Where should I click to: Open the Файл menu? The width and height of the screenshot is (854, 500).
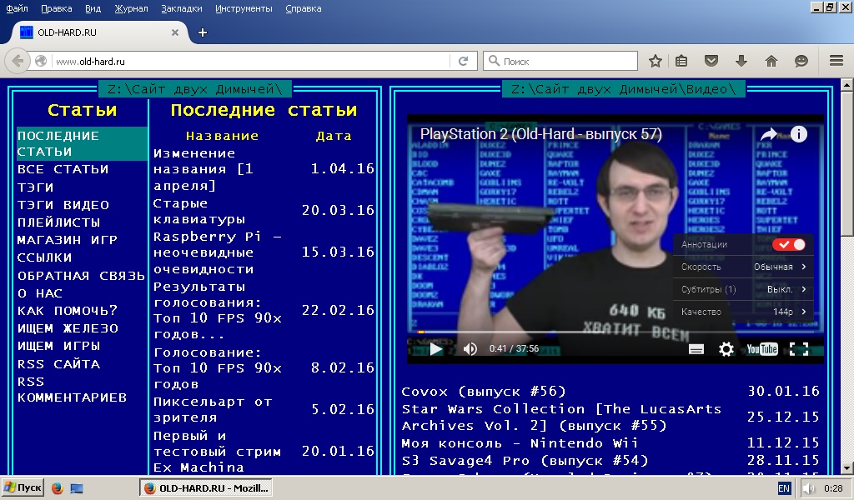(17, 8)
